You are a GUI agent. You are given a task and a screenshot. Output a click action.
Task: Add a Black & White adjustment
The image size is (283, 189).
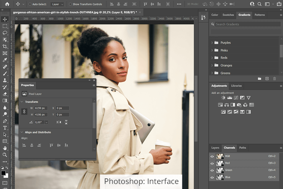tap(233, 105)
